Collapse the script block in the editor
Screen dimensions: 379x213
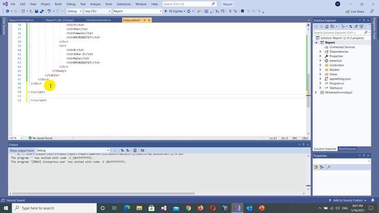click(x=29, y=92)
